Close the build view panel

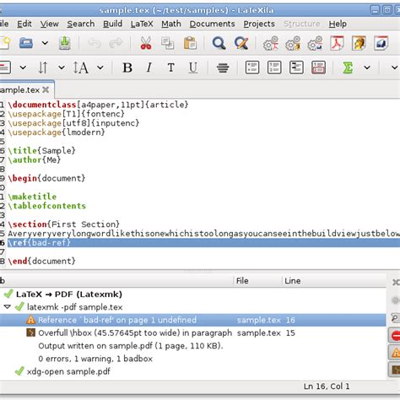coord(396,282)
